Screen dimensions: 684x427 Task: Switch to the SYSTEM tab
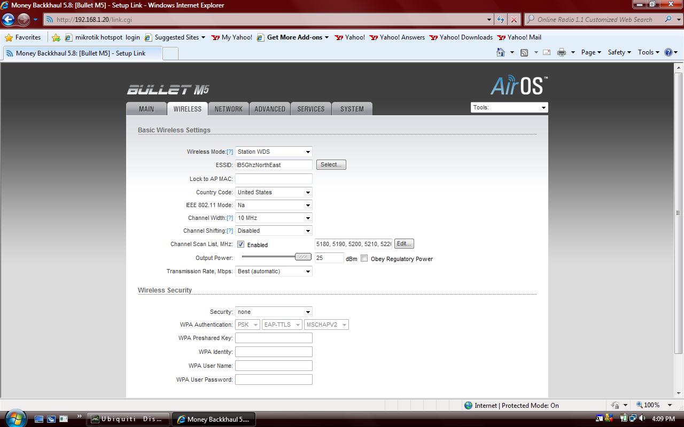tap(352, 109)
